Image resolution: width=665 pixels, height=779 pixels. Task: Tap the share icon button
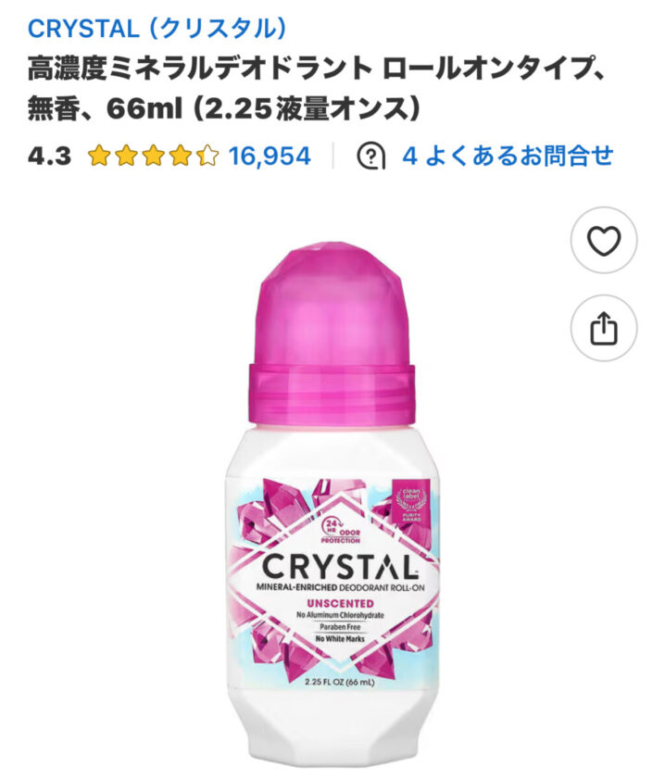(604, 328)
